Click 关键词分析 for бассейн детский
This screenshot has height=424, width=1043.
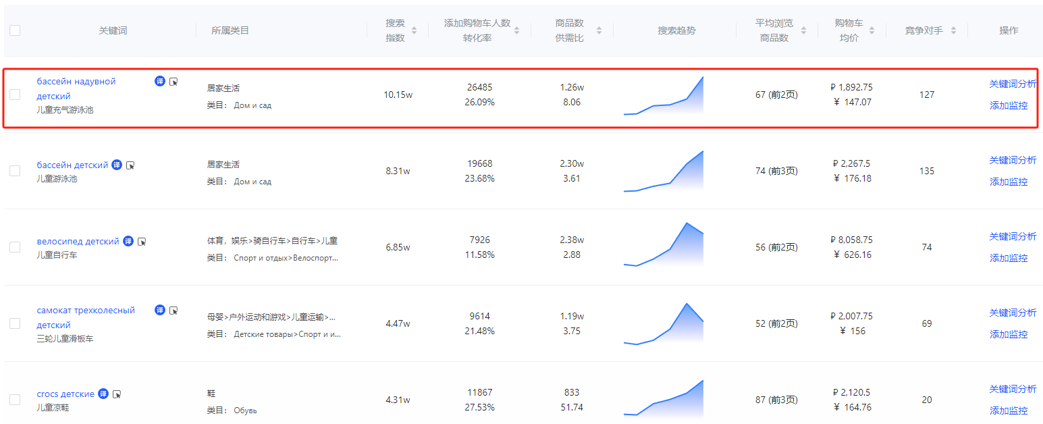point(1013,160)
